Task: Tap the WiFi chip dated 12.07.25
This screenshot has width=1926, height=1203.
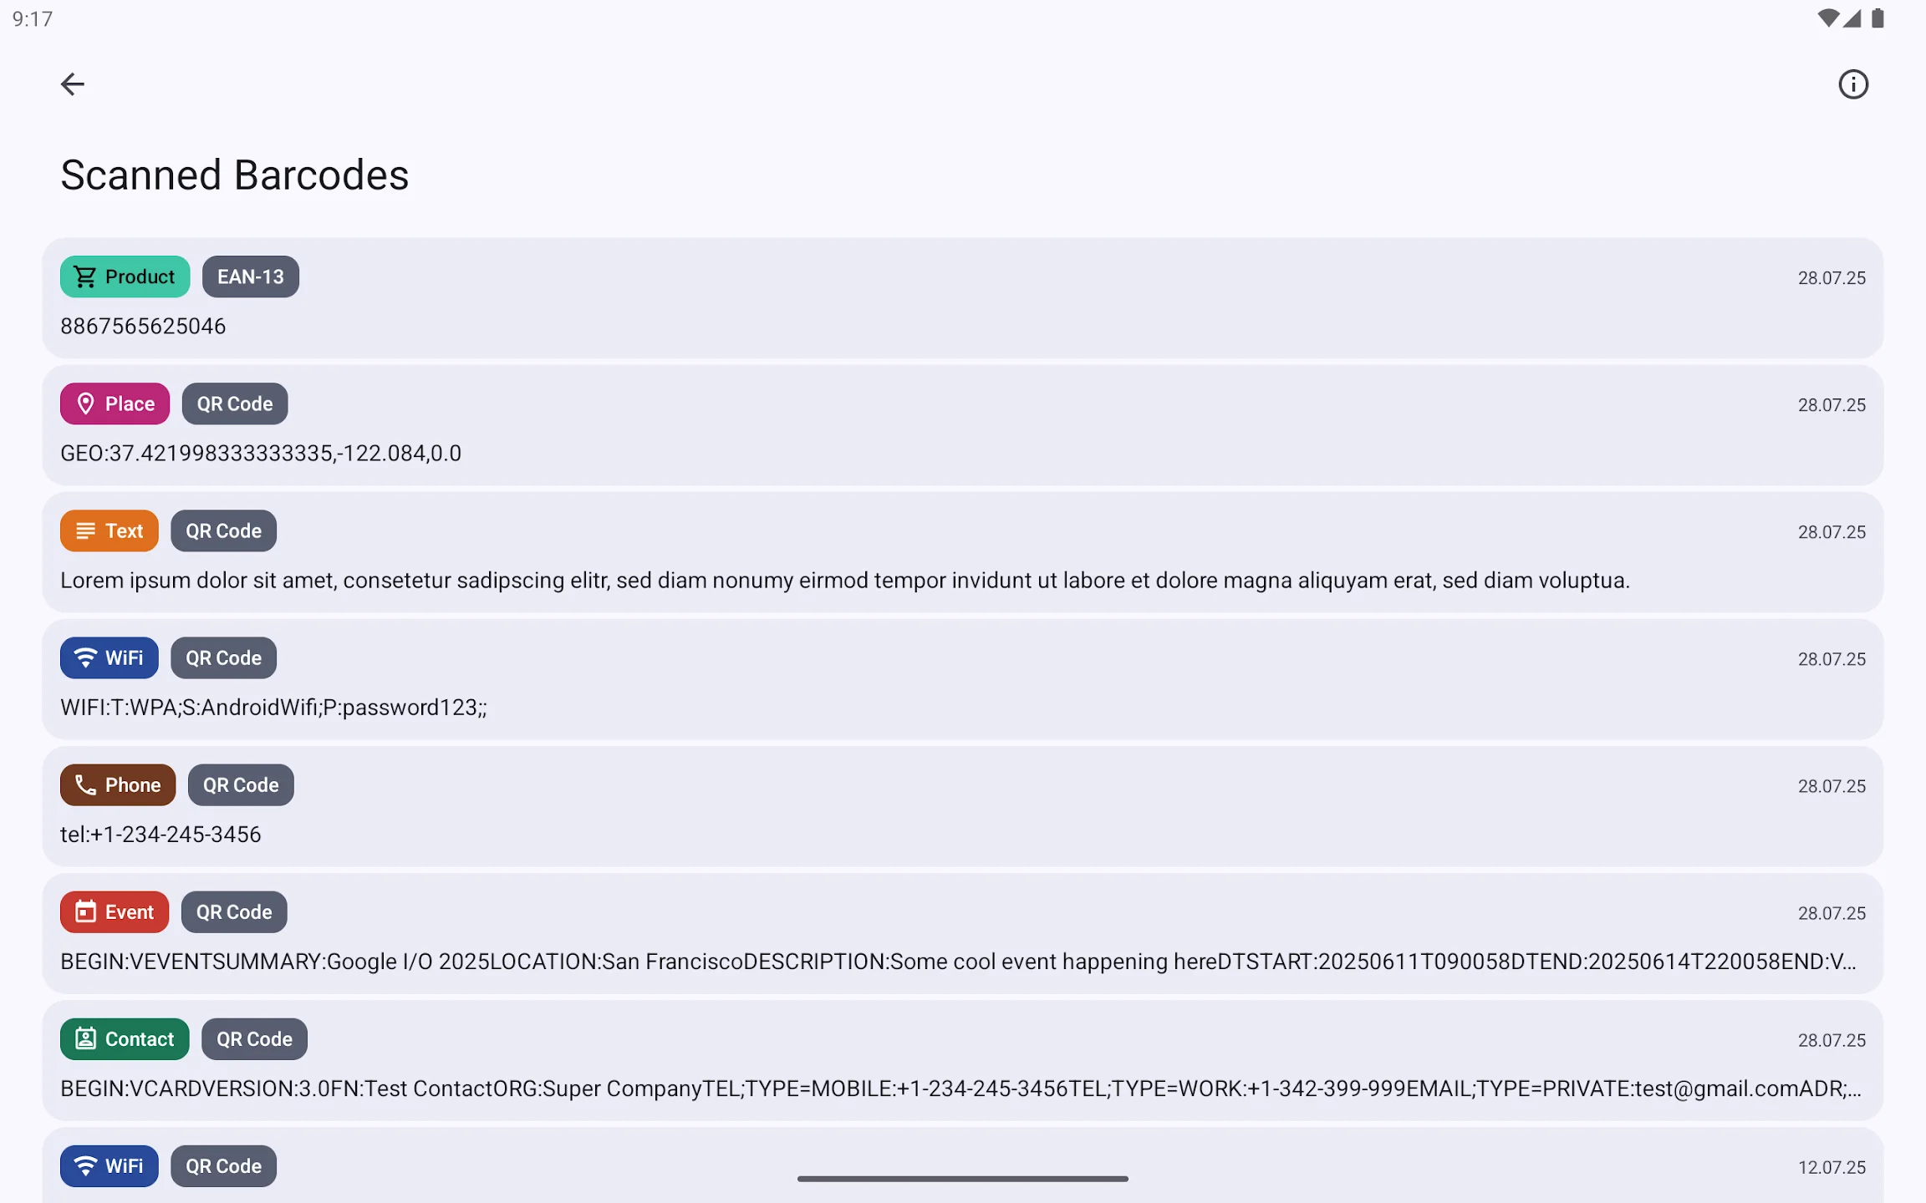Action: click(109, 1165)
